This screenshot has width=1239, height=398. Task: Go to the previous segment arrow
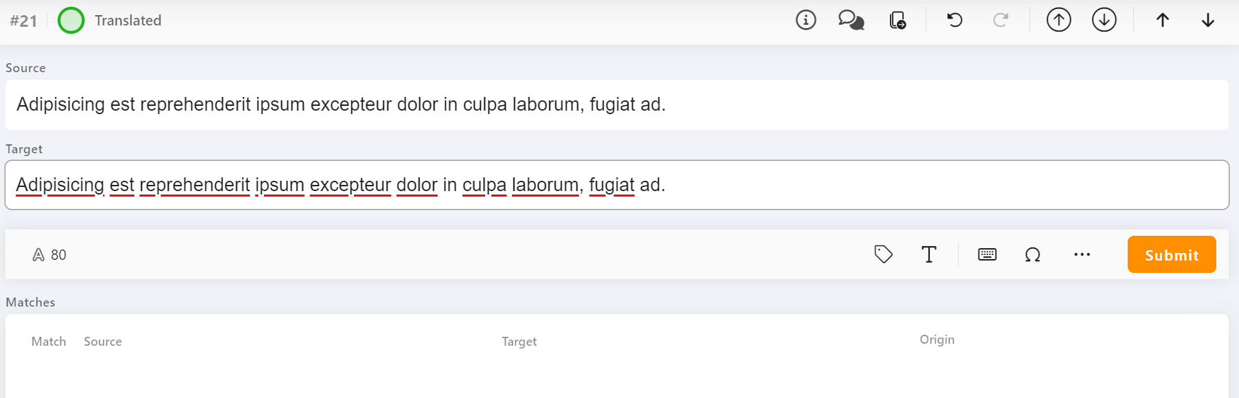tap(1162, 20)
